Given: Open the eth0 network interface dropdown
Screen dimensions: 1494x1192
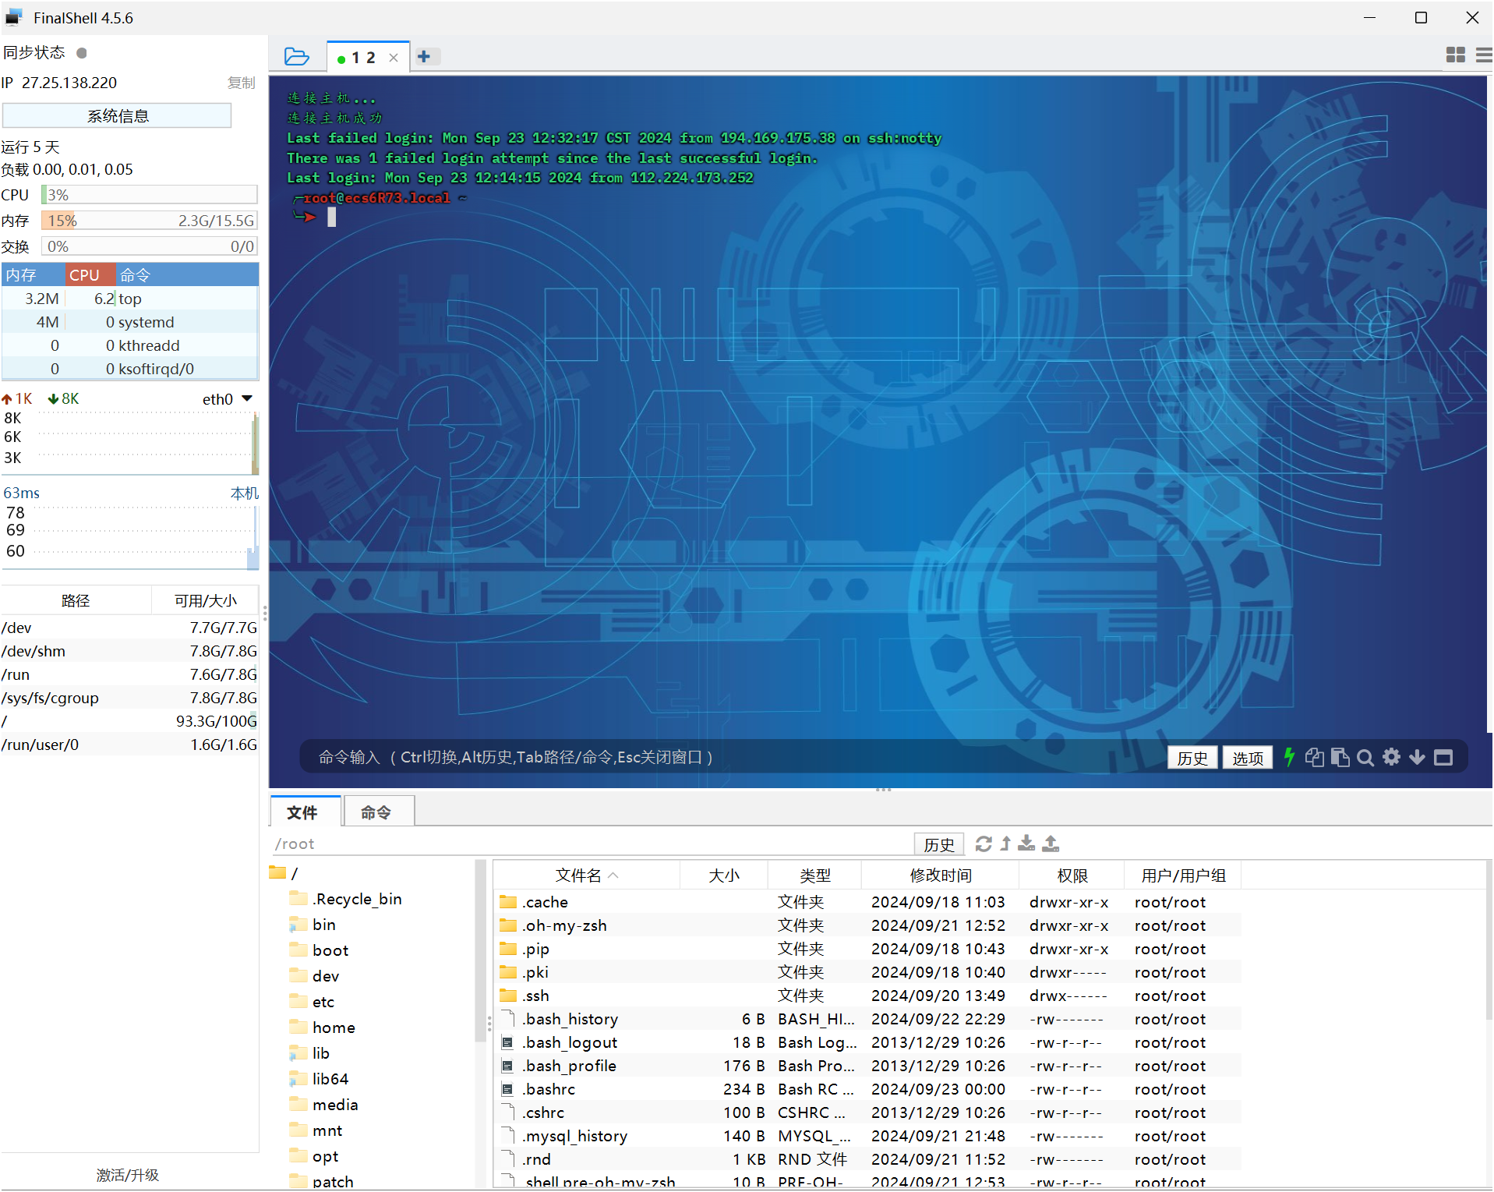Looking at the screenshot, I should pyautogui.click(x=247, y=398).
